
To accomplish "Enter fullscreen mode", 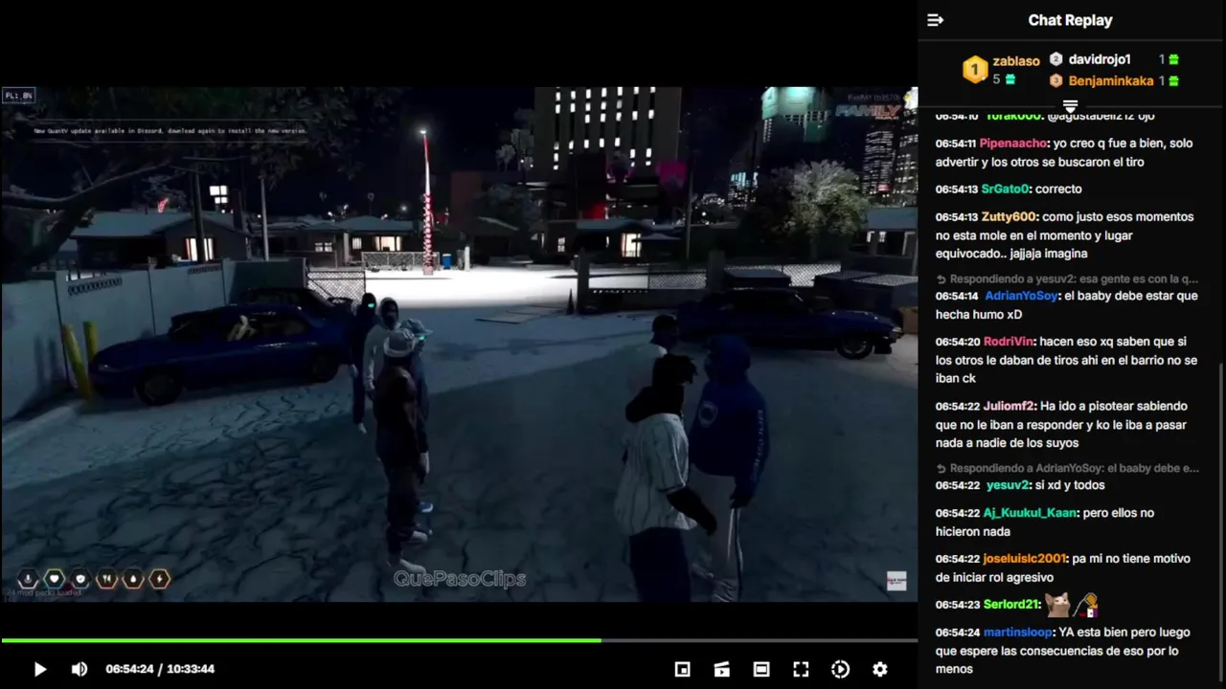I will point(801,669).
